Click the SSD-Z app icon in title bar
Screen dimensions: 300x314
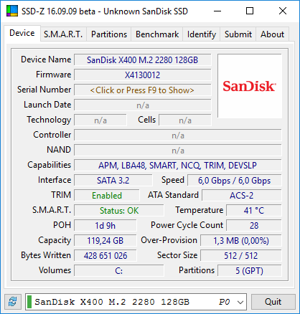tap(12, 11)
